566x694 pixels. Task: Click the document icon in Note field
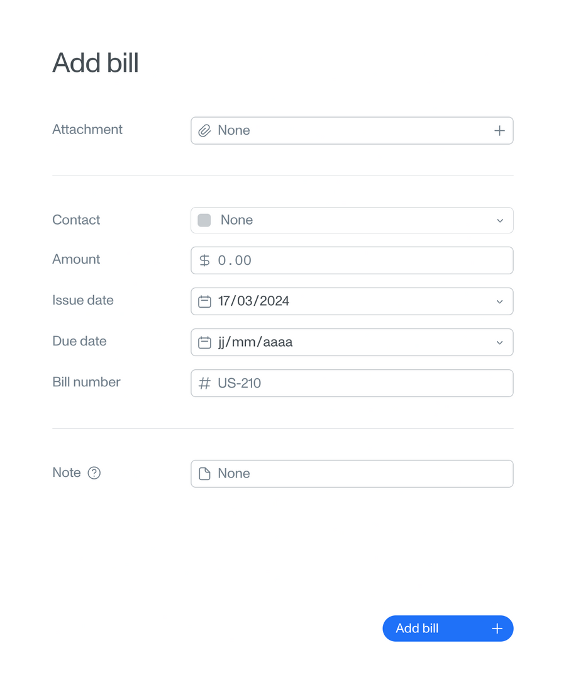[204, 473]
